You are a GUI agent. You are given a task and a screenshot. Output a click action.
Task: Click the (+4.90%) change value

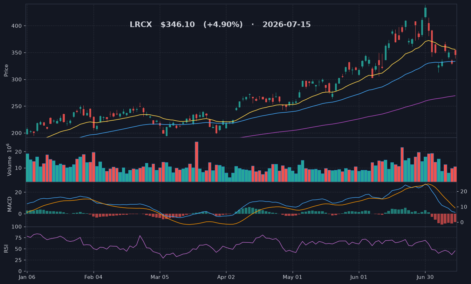(223, 25)
